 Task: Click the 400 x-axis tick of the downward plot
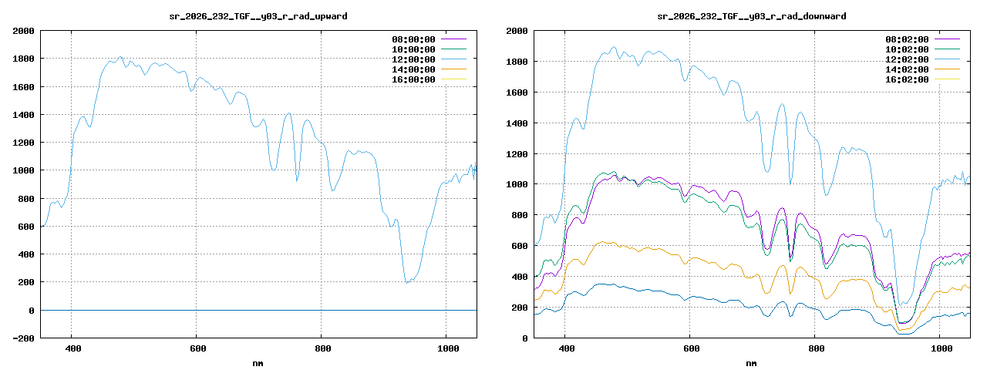pyautogui.click(x=565, y=348)
